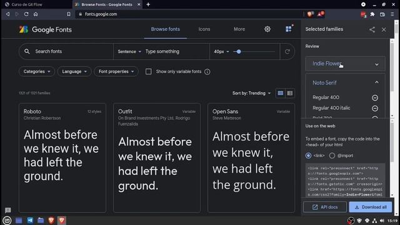Open the Categories filter dropdown
The height and width of the screenshot is (225, 400).
37,72
